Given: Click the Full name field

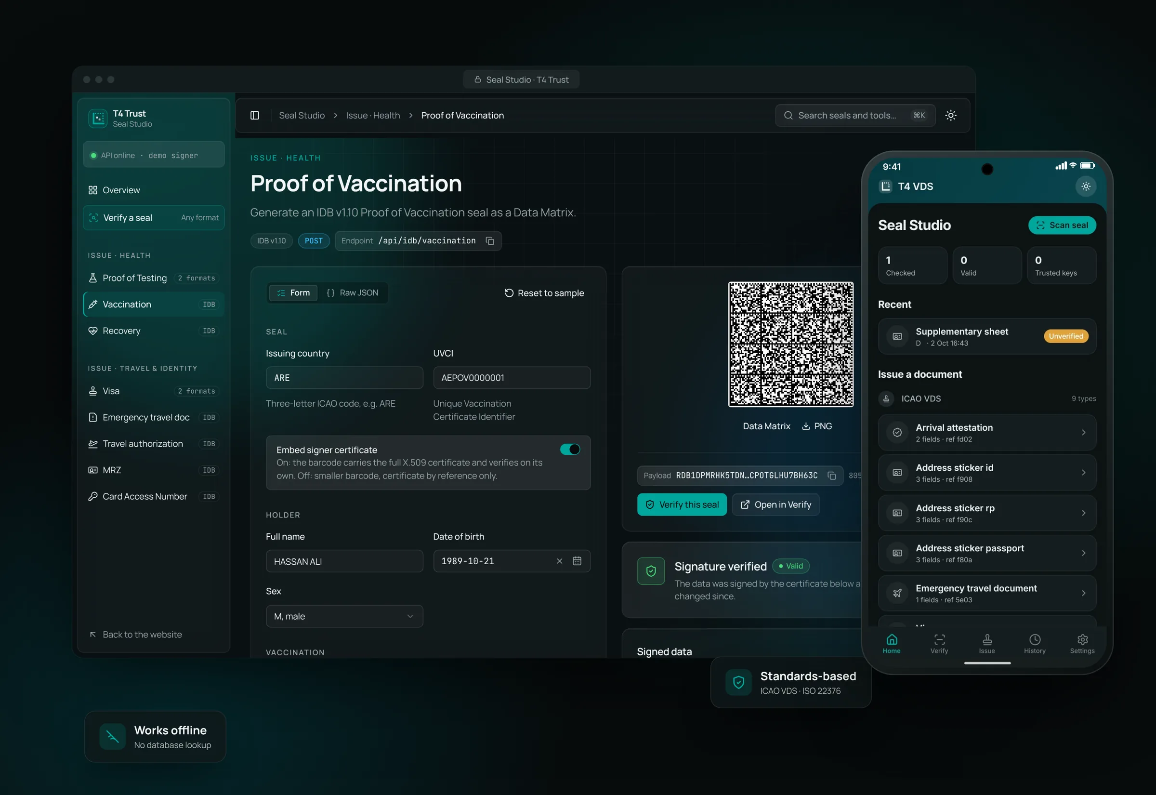Looking at the screenshot, I should pos(344,562).
